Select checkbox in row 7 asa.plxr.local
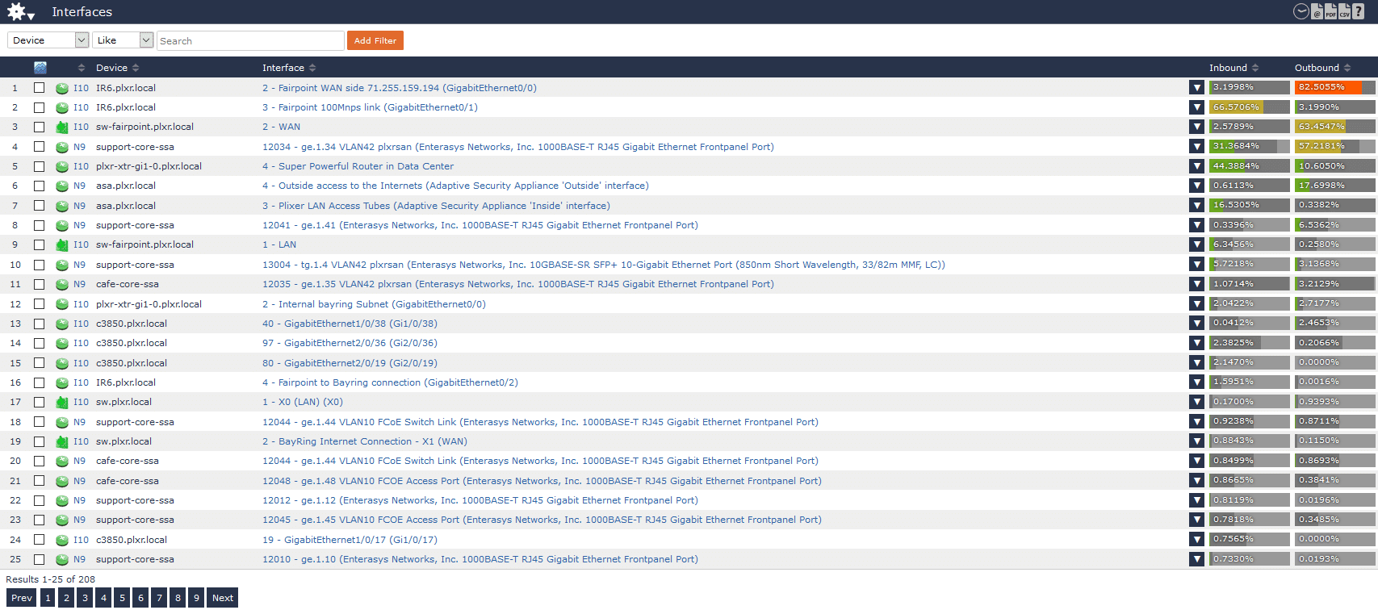Viewport: 1378px width, 610px height. pos(39,205)
